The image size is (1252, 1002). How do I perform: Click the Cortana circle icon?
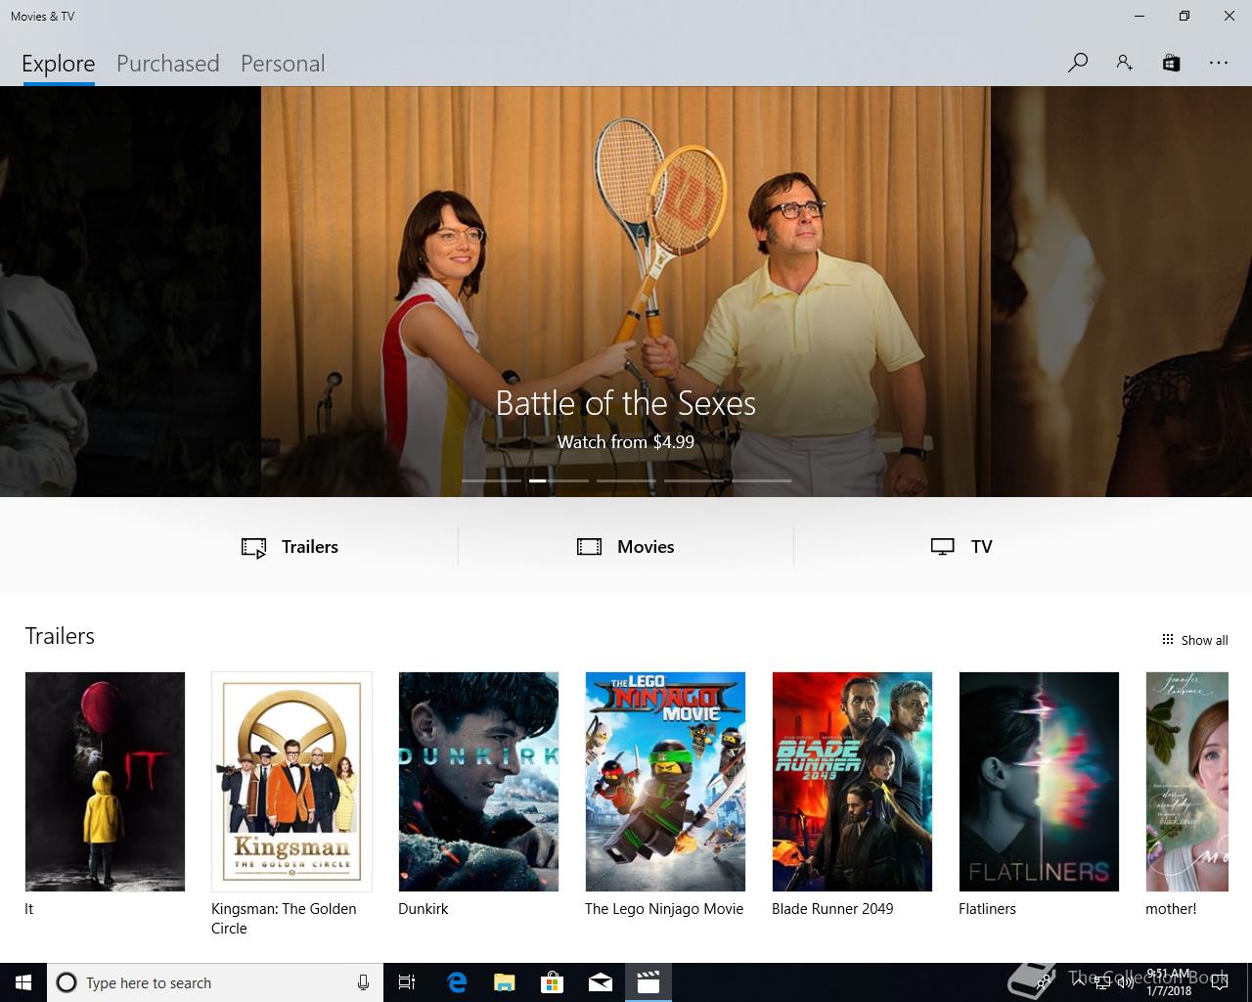click(x=67, y=982)
